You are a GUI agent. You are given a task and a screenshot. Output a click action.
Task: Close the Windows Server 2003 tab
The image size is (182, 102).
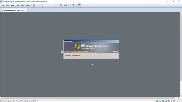point(26,10)
